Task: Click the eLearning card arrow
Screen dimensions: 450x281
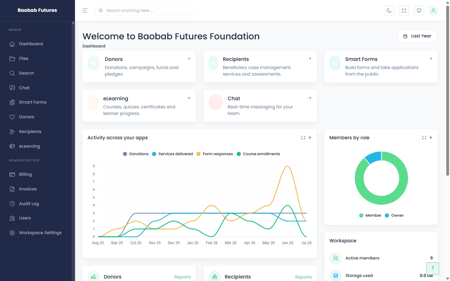Action: click(189, 98)
